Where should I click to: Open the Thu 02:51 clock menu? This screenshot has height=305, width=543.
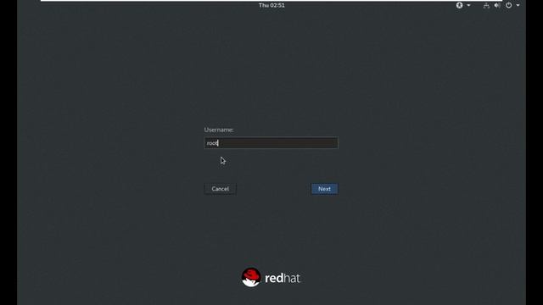[x=271, y=5]
